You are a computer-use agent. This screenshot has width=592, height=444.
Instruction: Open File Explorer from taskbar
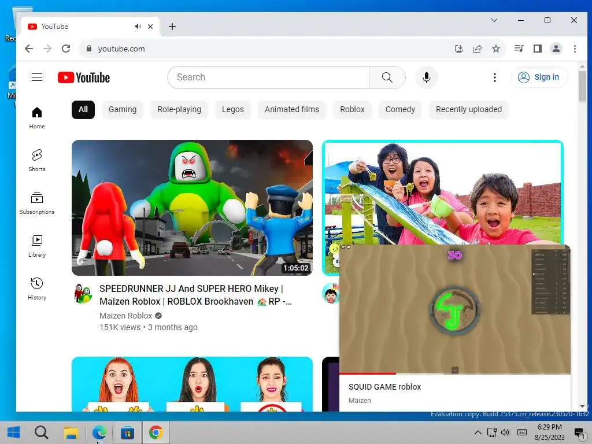click(71, 432)
